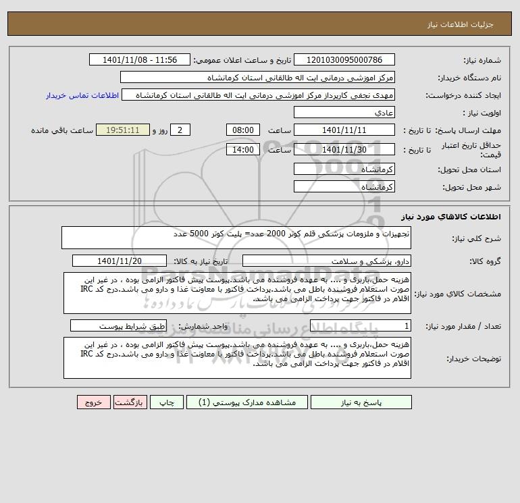Click the ایجاد کننده درخواست label
Image resolution: width=520 pixels, height=503 pixels.
pos(463,95)
